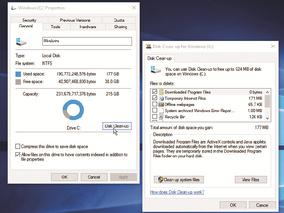The height and width of the screenshot is (213, 284).
Task: Enable Compress this drive to save disk space
Action: click(x=18, y=146)
